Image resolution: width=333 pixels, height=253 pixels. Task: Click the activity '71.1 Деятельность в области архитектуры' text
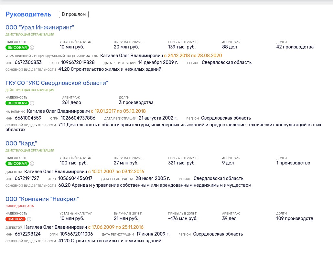(164, 127)
